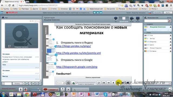This screenshot has height=97, width=173.
Task: Click the eraser icon in chat toolbar
Action: coord(26,84)
